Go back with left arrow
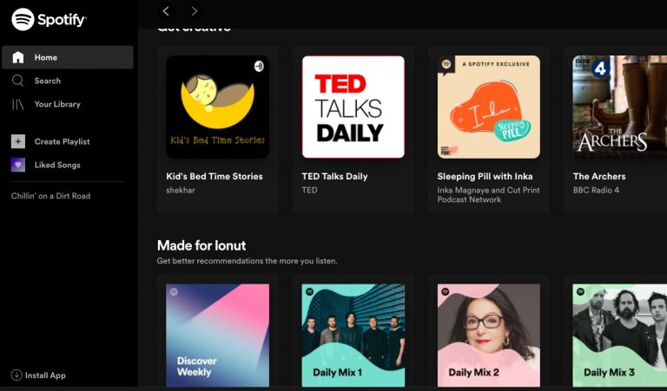The image size is (667, 391). [166, 11]
